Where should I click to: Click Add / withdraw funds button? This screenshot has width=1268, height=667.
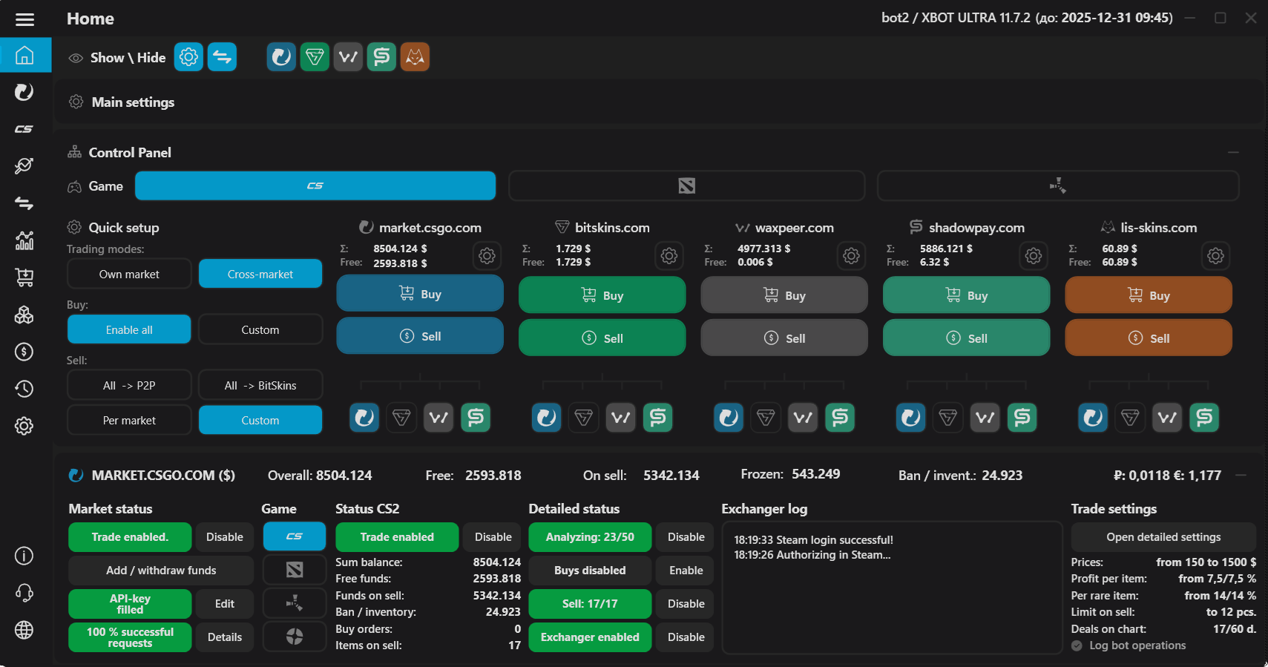click(161, 570)
